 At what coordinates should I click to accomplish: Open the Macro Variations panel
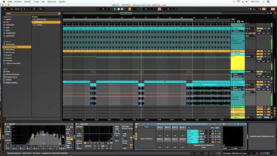[x=146, y=139]
